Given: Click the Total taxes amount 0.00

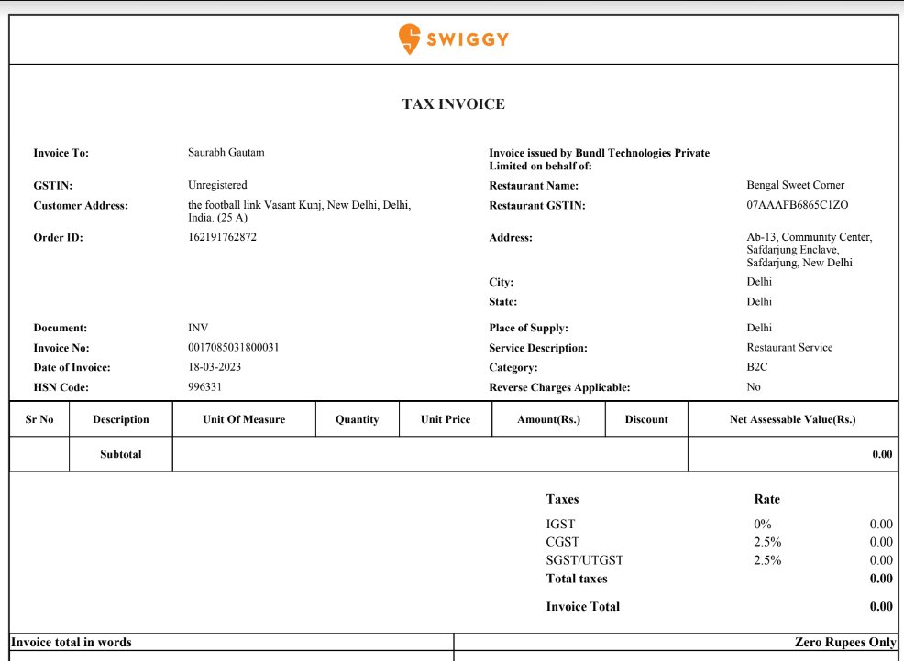Looking at the screenshot, I should point(881,579).
